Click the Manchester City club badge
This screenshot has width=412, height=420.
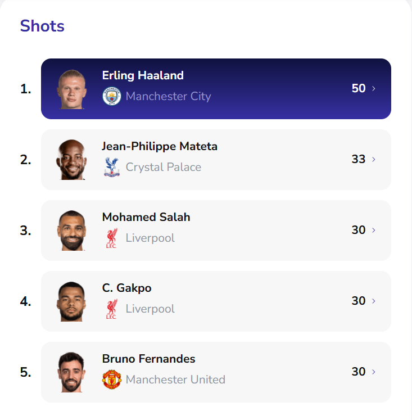112,96
